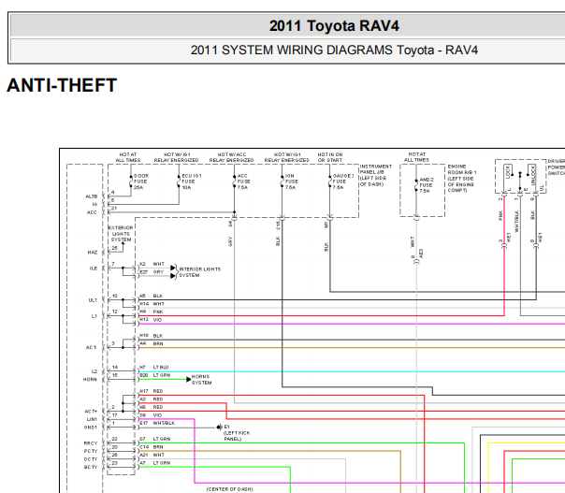Click the D9 VIO wire label

pos(151,415)
